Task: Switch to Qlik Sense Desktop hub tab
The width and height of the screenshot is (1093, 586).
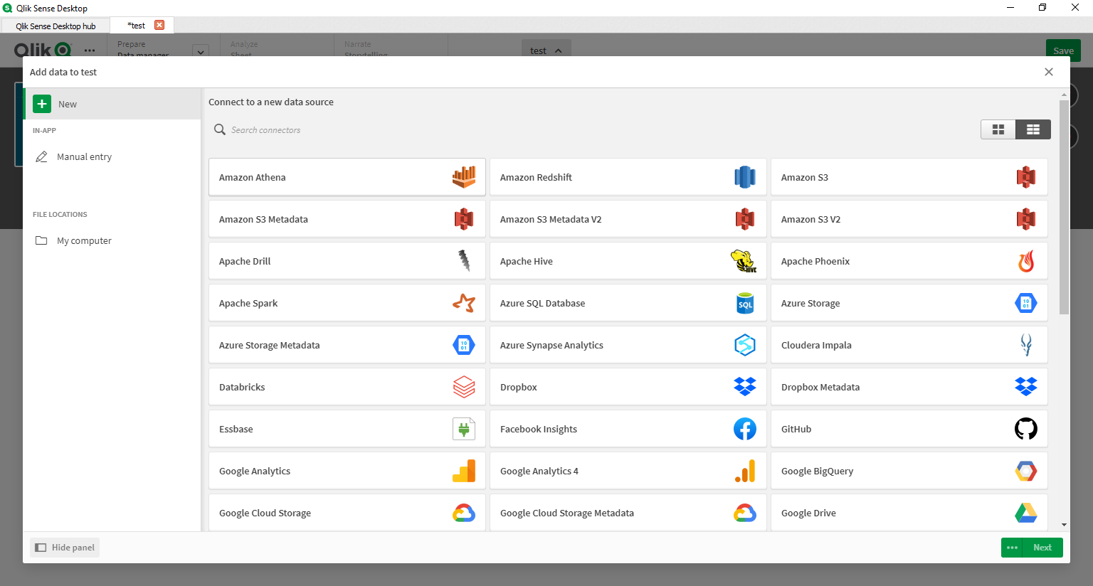Action: click(56, 26)
